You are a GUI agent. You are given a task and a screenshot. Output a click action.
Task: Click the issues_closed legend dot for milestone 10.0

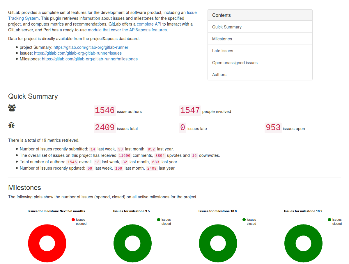(x=244, y=220)
